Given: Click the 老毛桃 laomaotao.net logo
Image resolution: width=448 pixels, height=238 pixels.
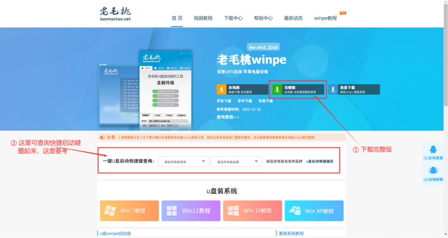Looking at the screenshot, I should pos(115,14).
